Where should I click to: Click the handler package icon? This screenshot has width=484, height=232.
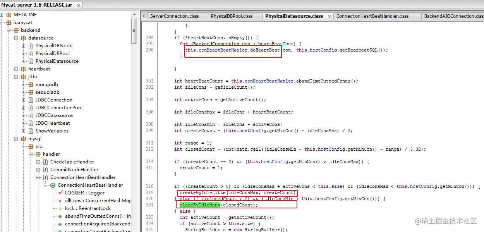pos(38,154)
